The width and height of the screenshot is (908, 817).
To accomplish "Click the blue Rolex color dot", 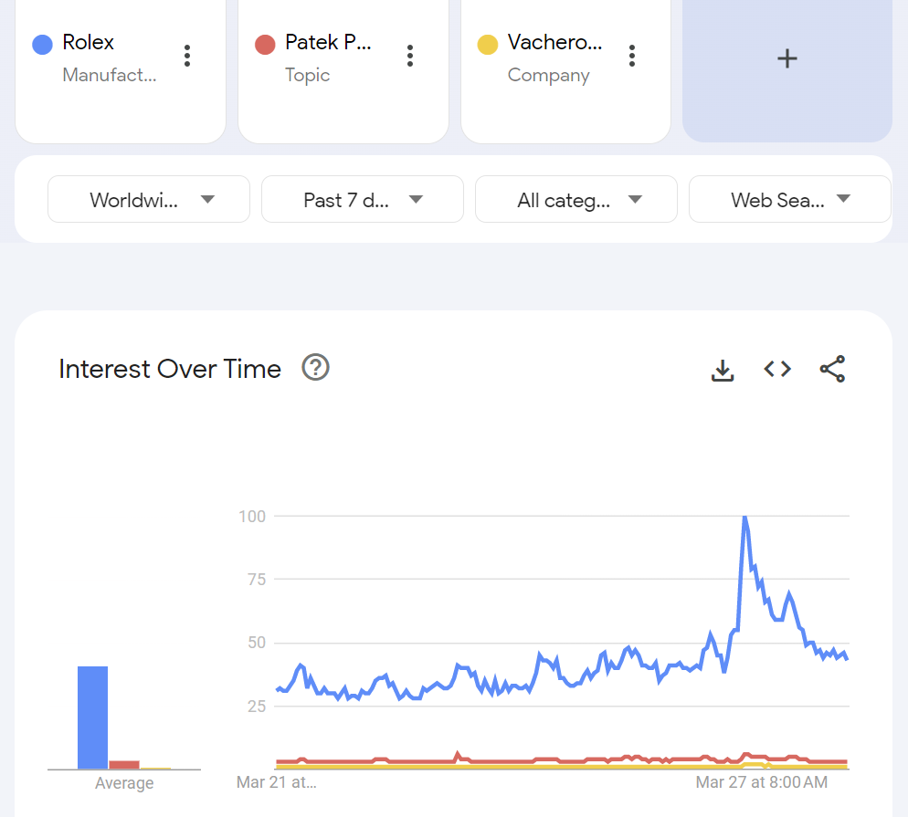I will click(x=42, y=44).
